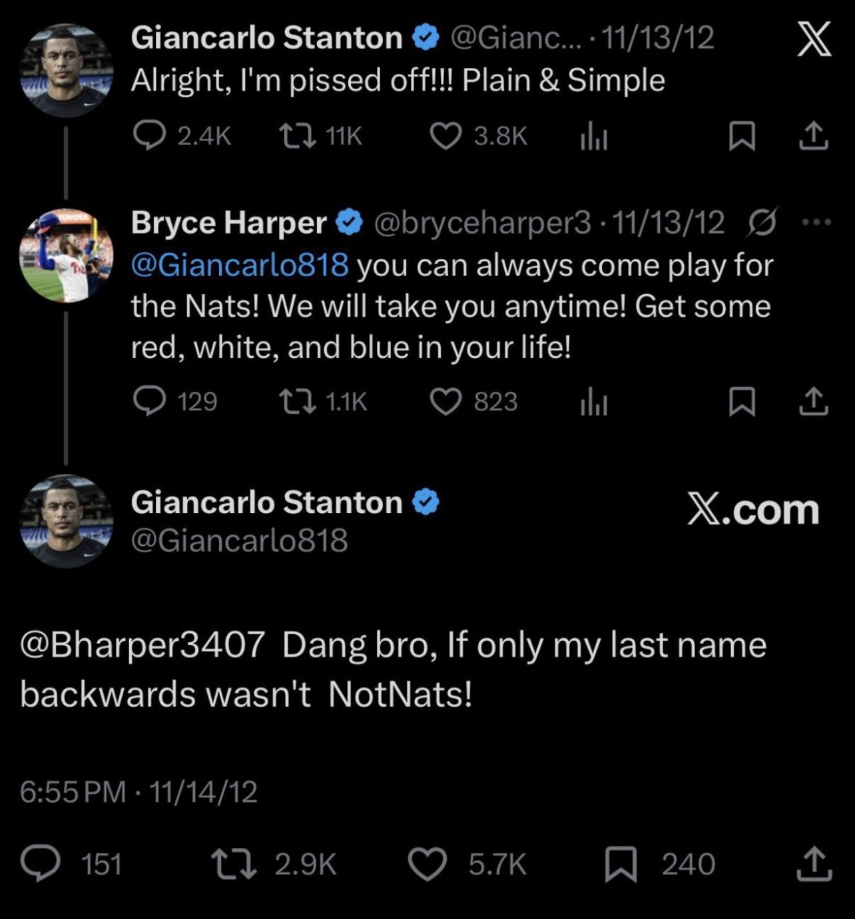Open the @bryceharper3 handle link
Viewport: 855px width, 919px height.
click(482, 223)
